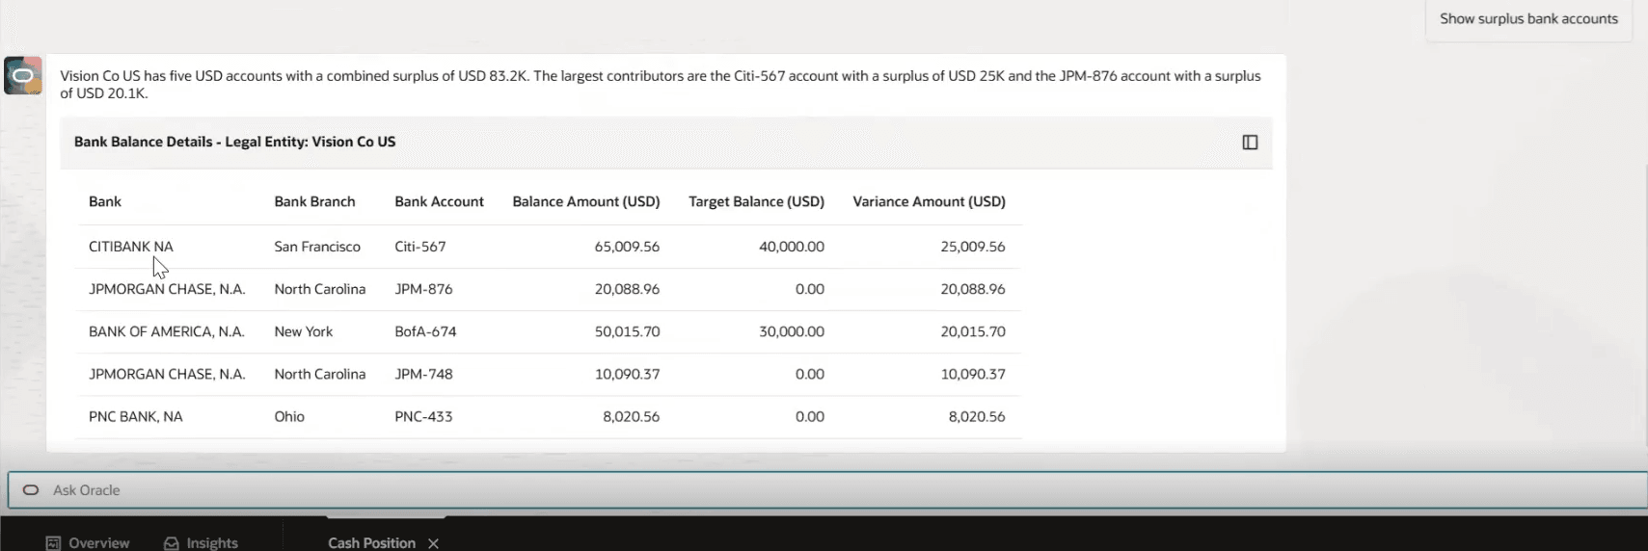1648x551 pixels.
Task: Select the CITIBANK NA bank cell
Action: (131, 247)
